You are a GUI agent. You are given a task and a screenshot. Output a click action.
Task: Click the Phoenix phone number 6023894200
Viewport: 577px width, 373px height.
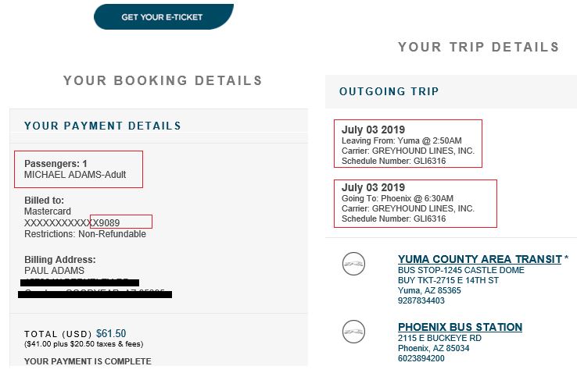(421, 358)
